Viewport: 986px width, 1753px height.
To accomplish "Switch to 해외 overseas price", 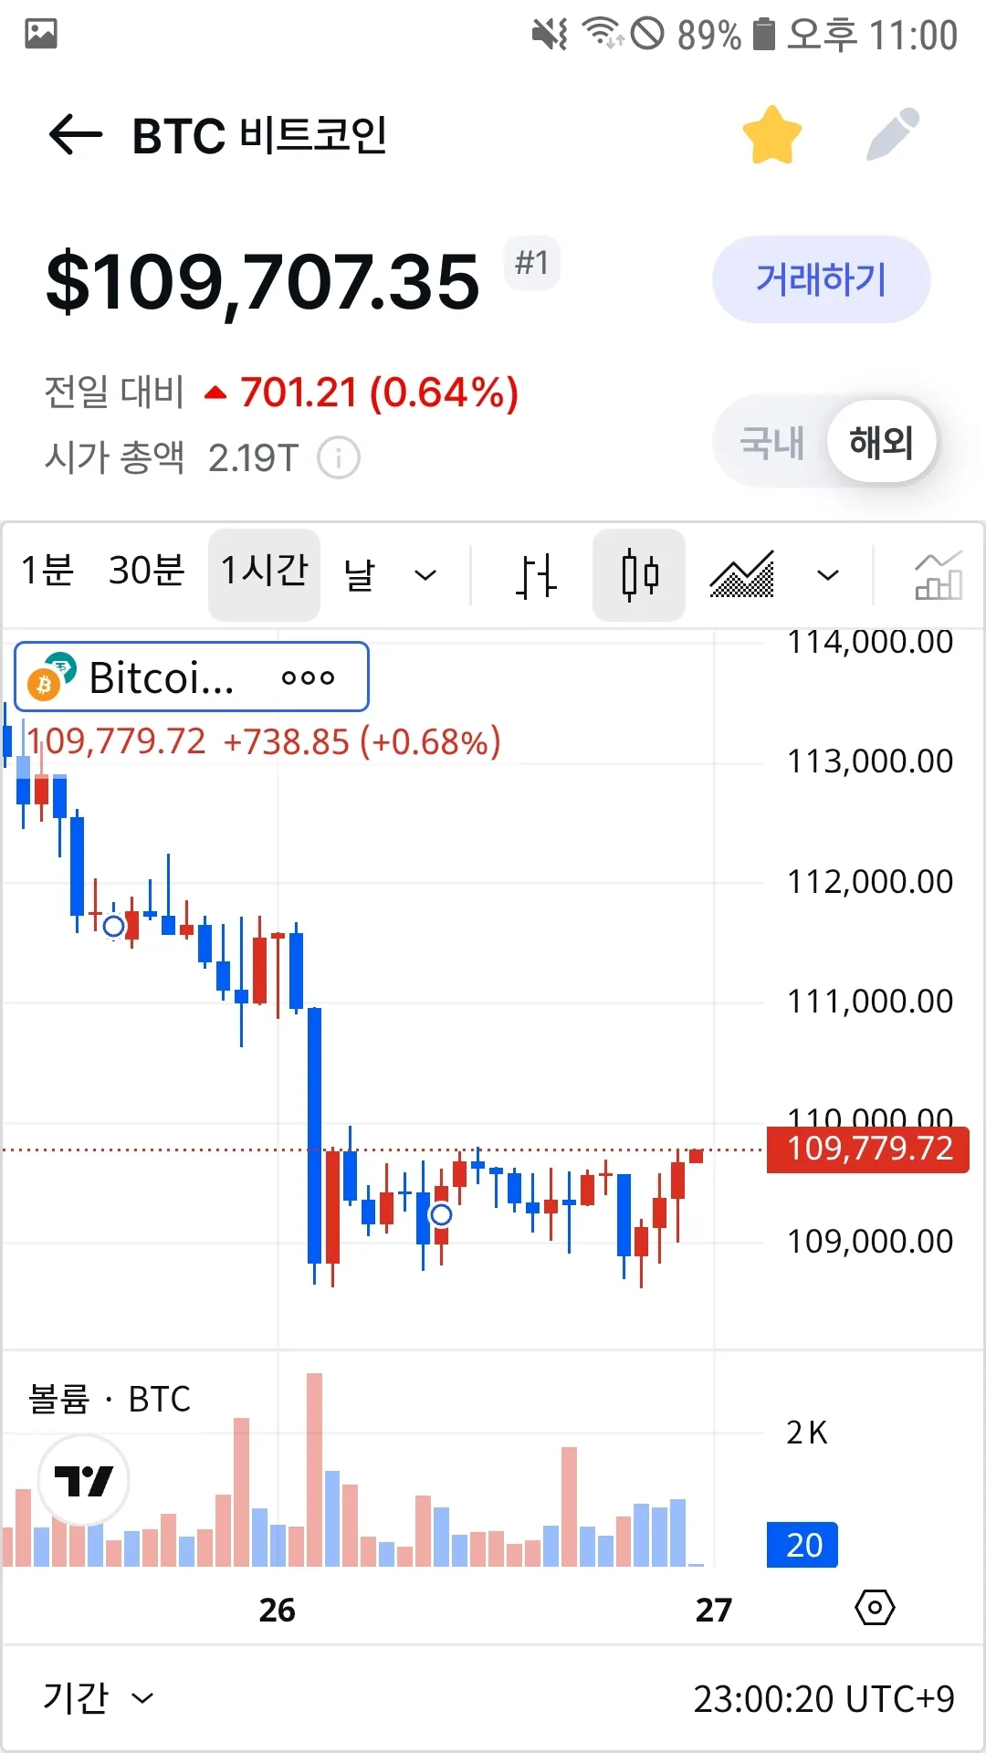I will [881, 443].
